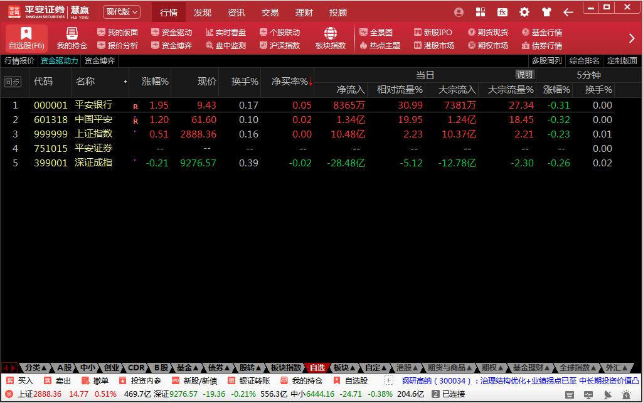Click the add shortcut plus icon

tap(388, 381)
